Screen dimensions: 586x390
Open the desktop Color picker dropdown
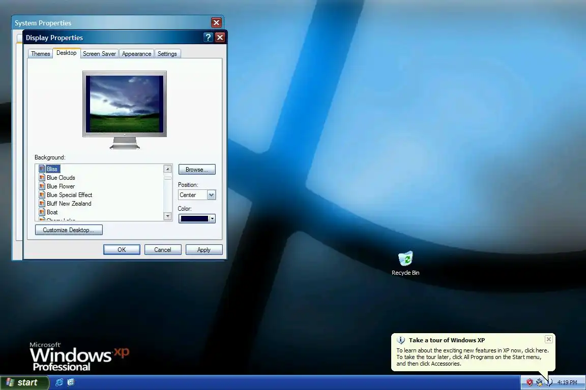tap(197, 219)
